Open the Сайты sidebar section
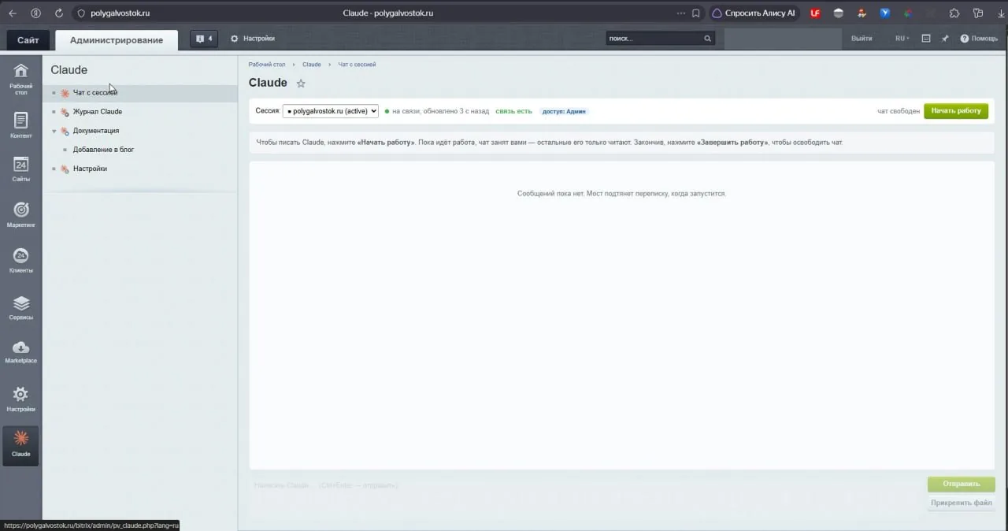Image resolution: width=1008 pixels, height=531 pixels. tap(20, 169)
